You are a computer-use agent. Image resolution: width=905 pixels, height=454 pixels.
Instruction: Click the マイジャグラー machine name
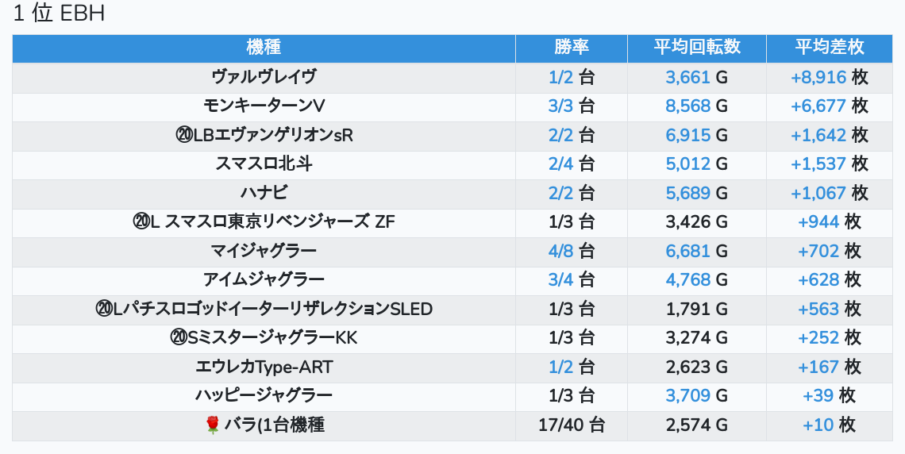264,252
